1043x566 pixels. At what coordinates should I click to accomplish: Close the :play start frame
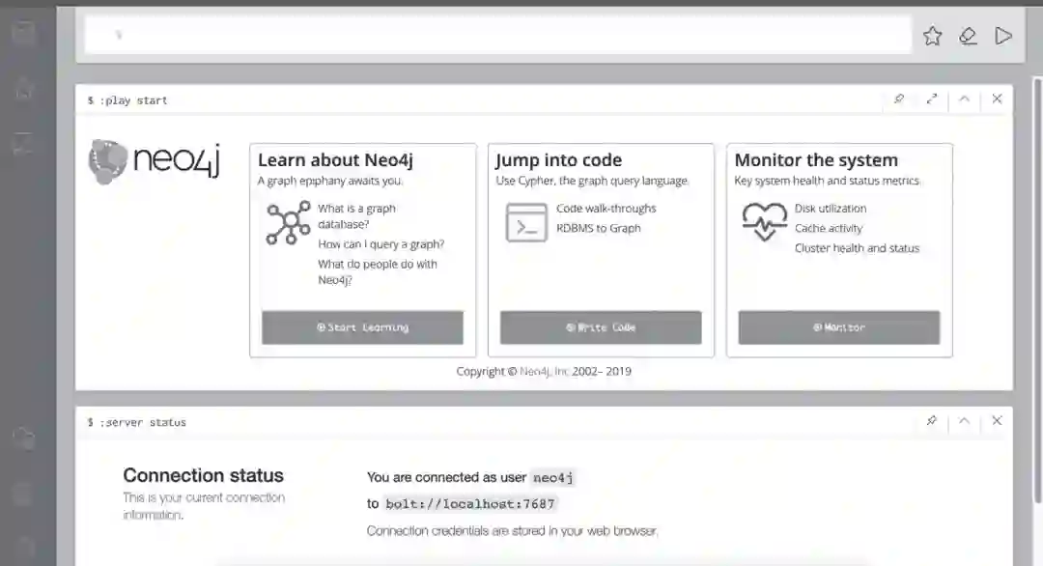(x=997, y=99)
